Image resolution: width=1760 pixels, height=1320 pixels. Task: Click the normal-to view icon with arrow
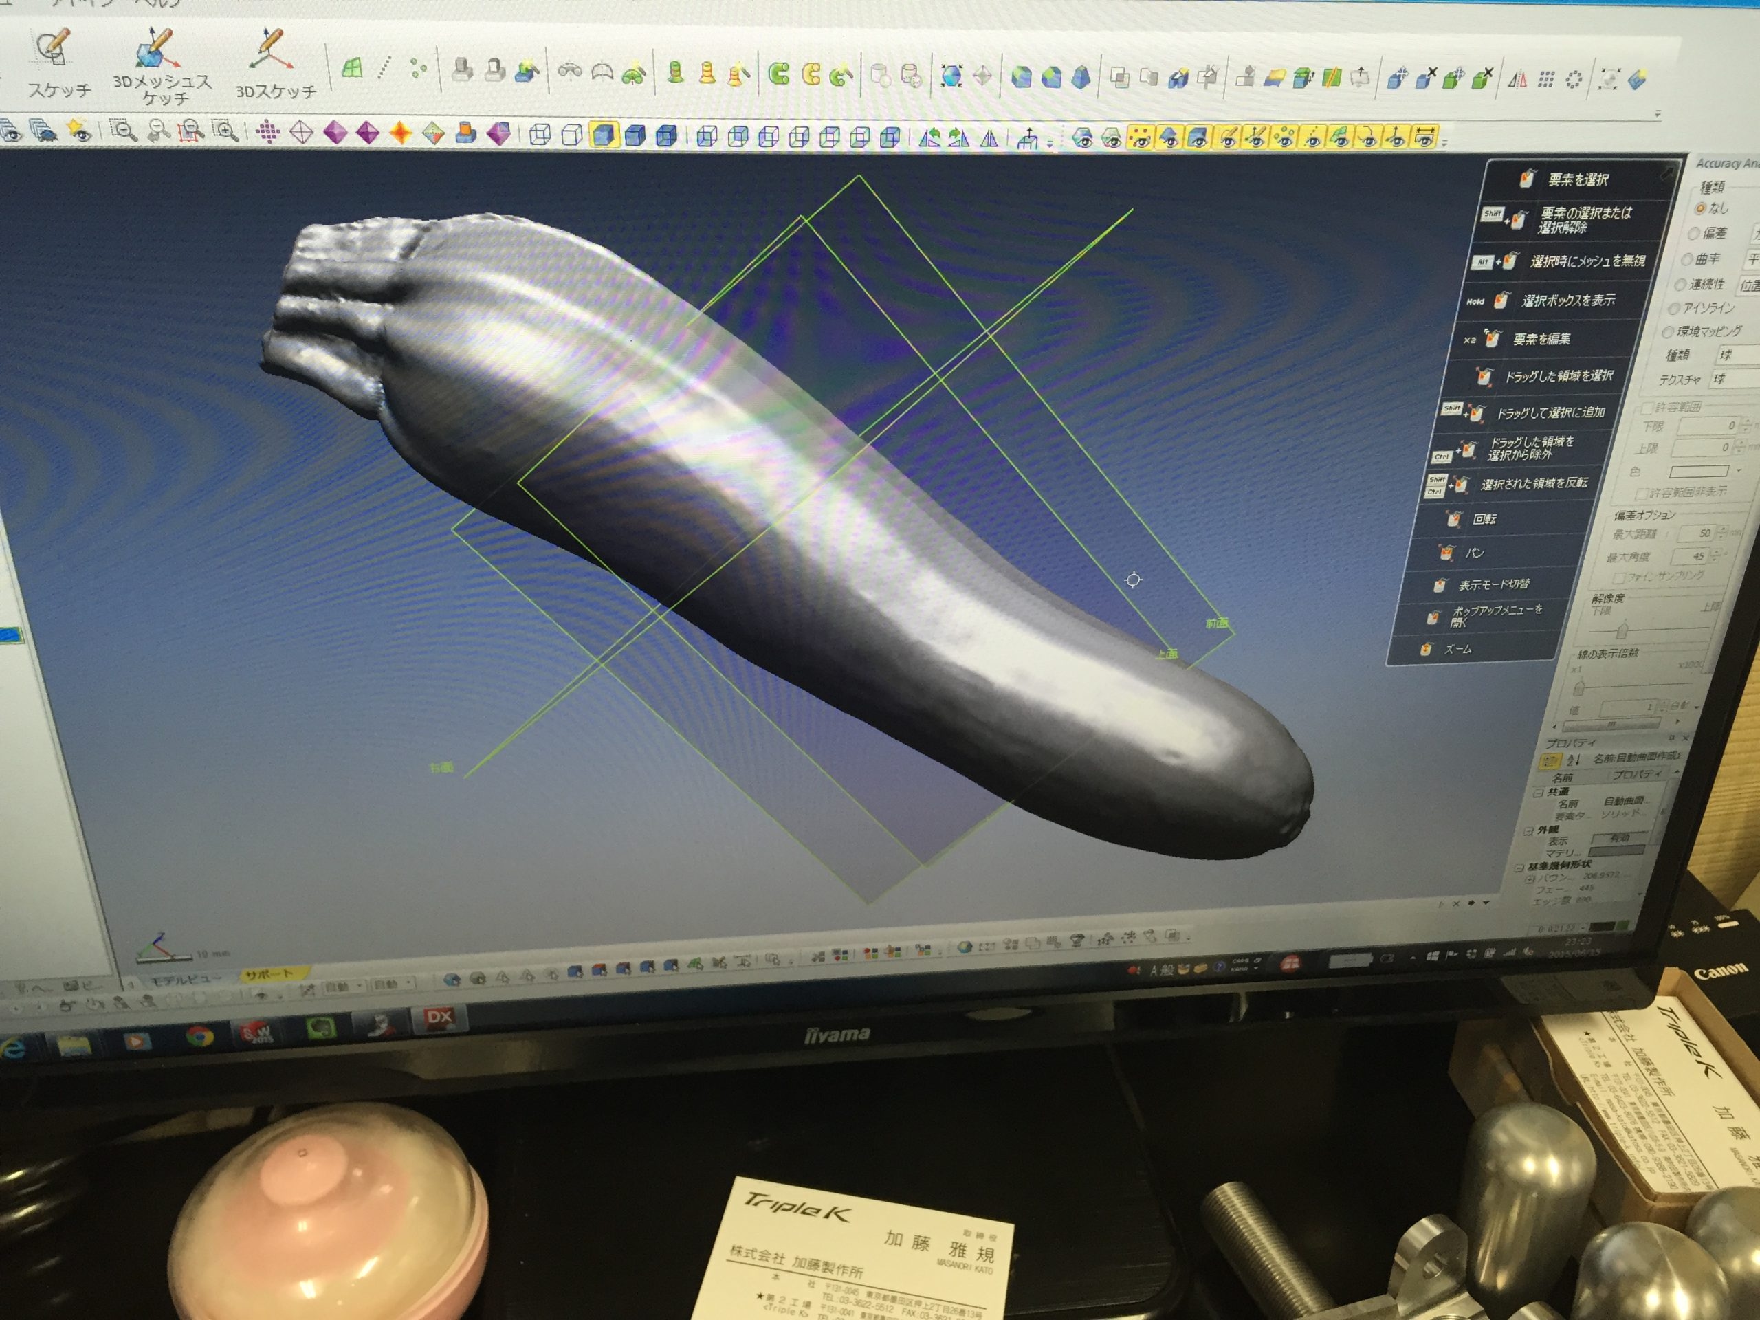[1028, 140]
